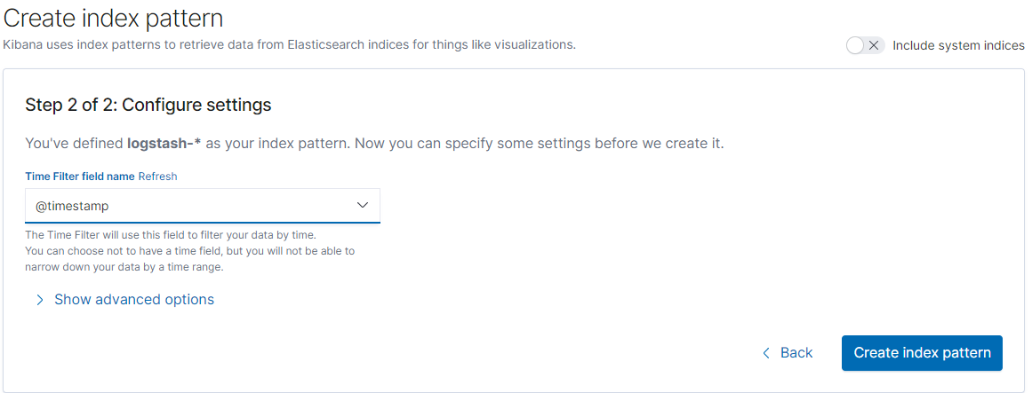
Task: Expand Show advanced options
Action: [x=134, y=300]
